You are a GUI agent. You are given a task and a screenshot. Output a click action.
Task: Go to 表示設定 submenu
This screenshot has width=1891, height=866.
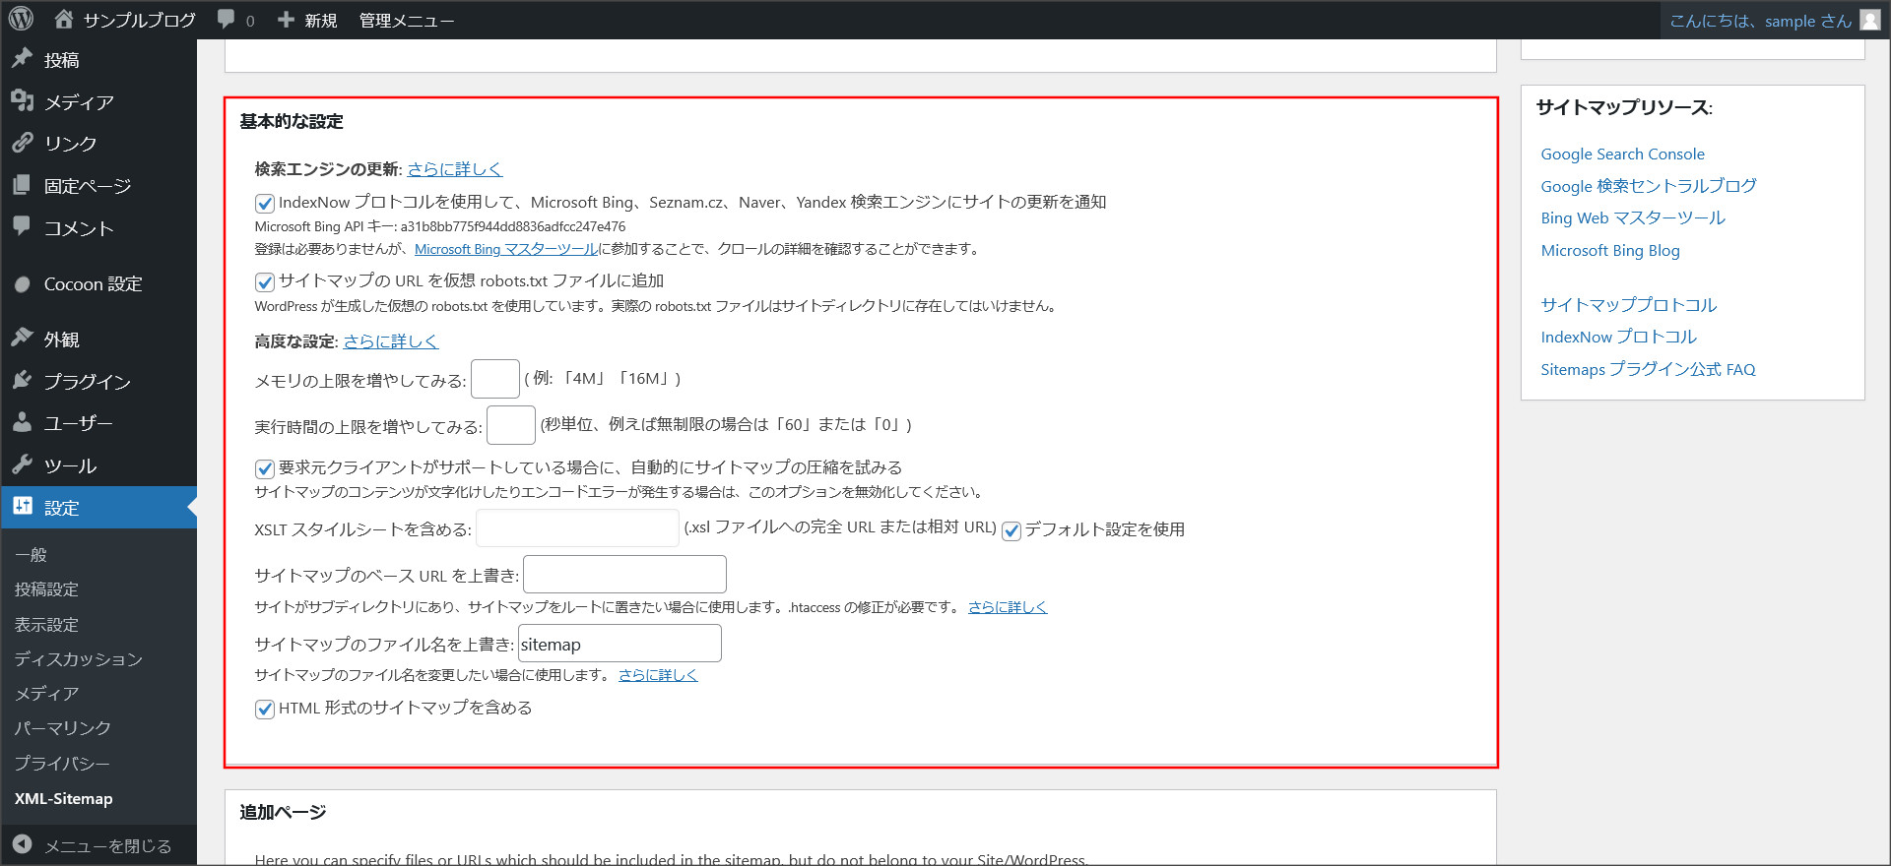point(46,624)
